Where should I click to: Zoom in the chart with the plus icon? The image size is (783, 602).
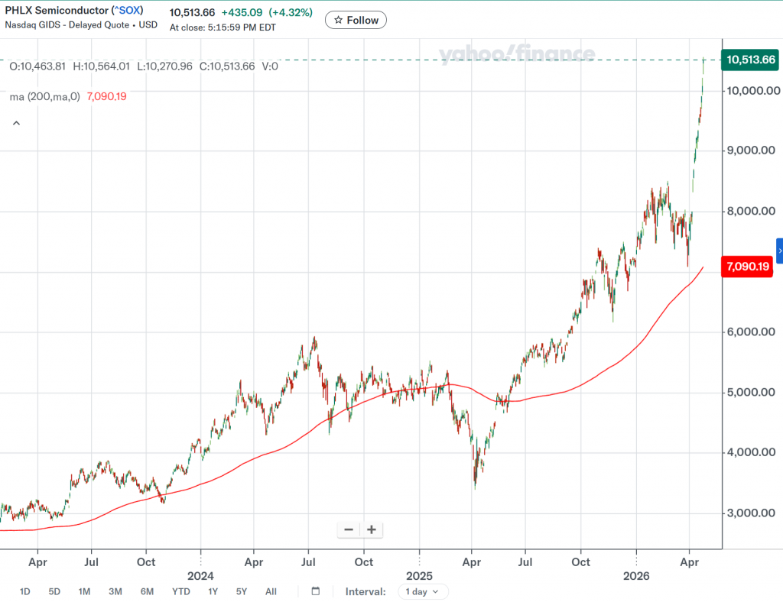click(372, 529)
